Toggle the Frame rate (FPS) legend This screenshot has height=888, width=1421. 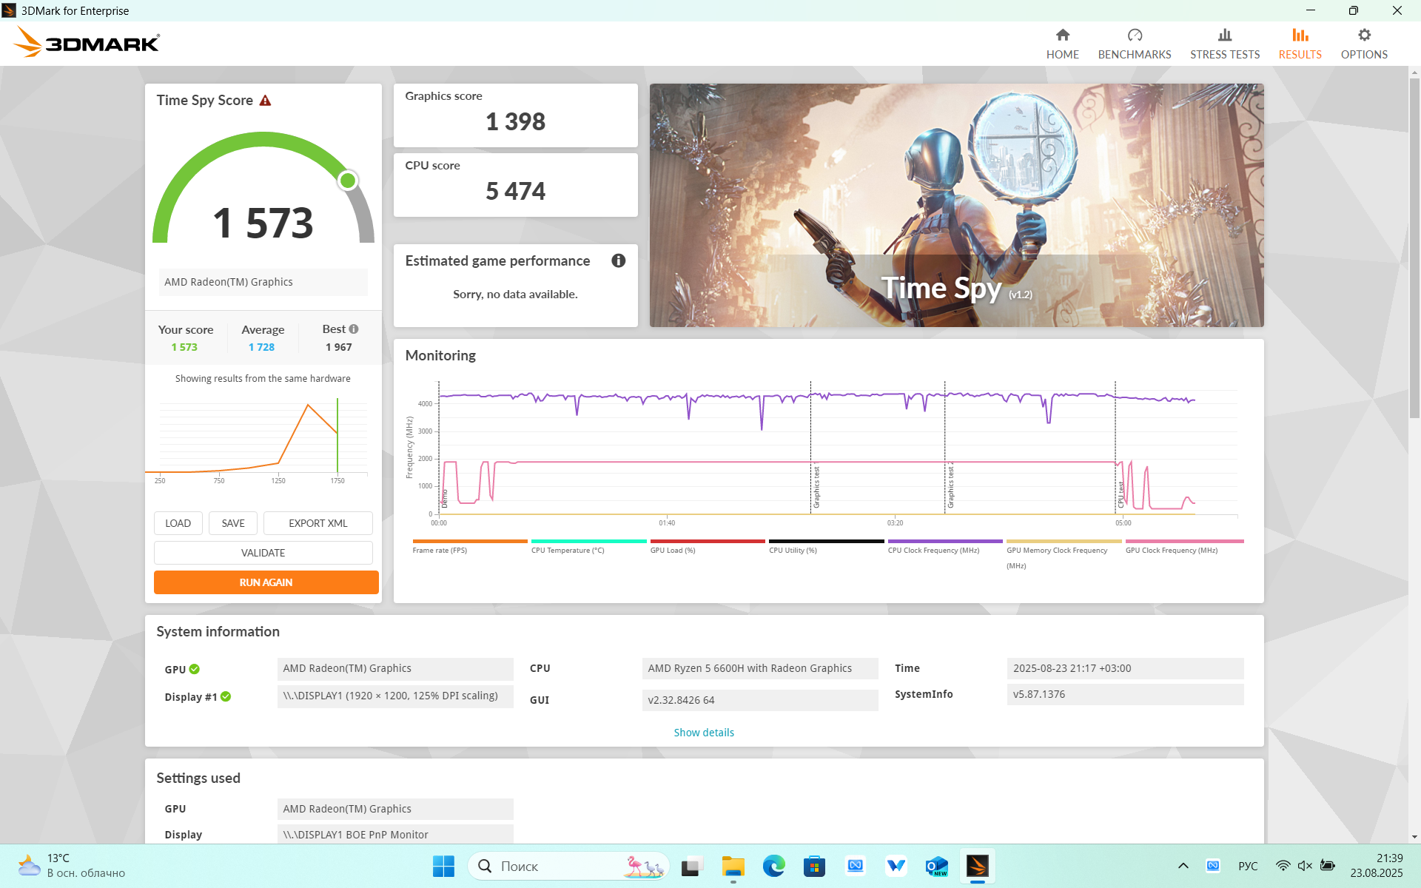click(x=440, y=550)
